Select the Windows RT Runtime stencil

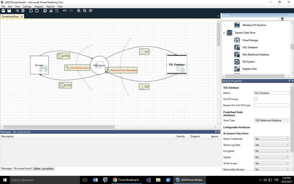pyautogui.click(x=250, y=25)
